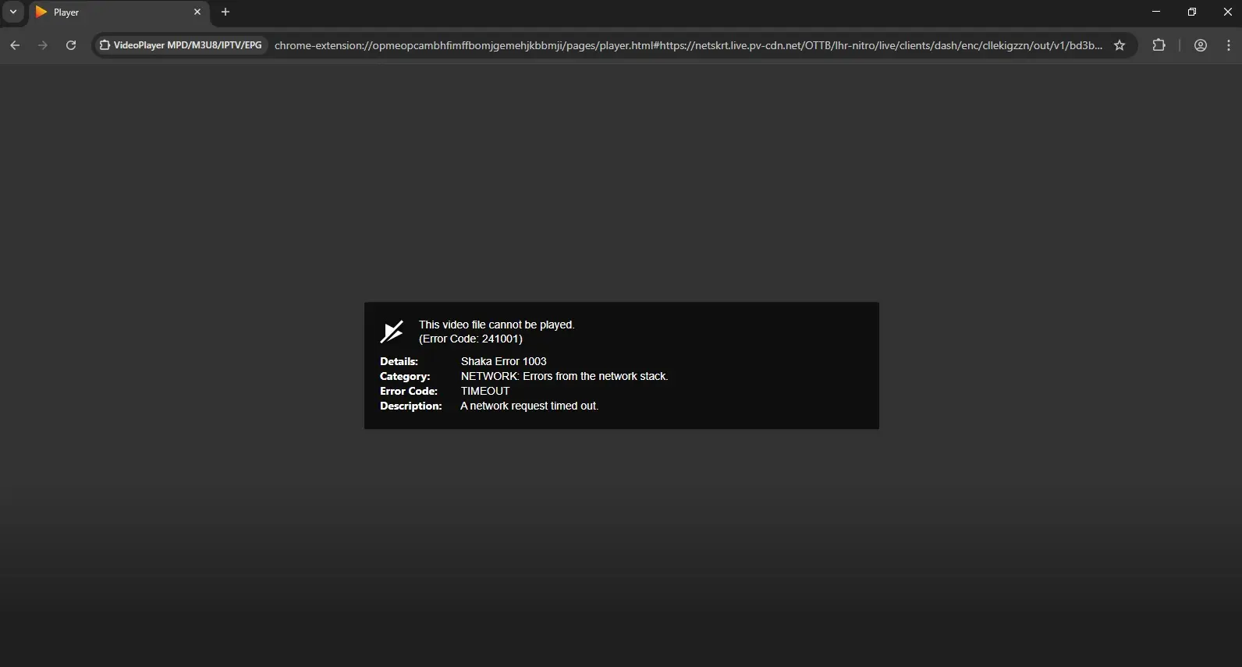Click the VideoPlayer MPD/M3U8/IPTV/EPG extension chip
Image resolution: width=1242 pixels, height=667 pixels.
point(181,45)
